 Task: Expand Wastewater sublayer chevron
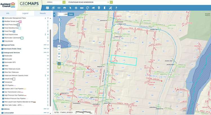coord(48,56)
